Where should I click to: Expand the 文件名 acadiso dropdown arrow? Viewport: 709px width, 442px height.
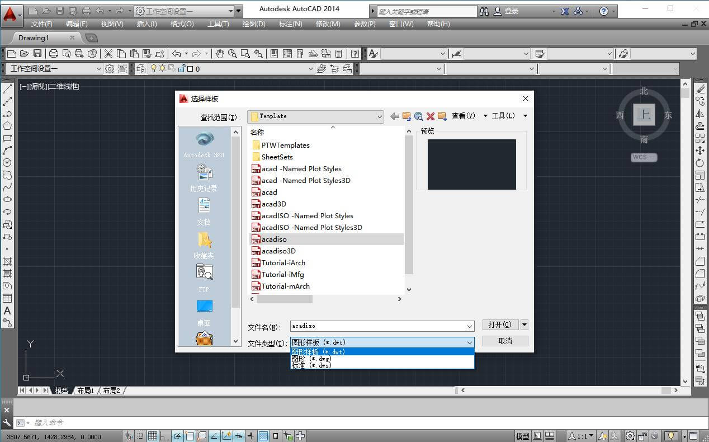(470, 326)
